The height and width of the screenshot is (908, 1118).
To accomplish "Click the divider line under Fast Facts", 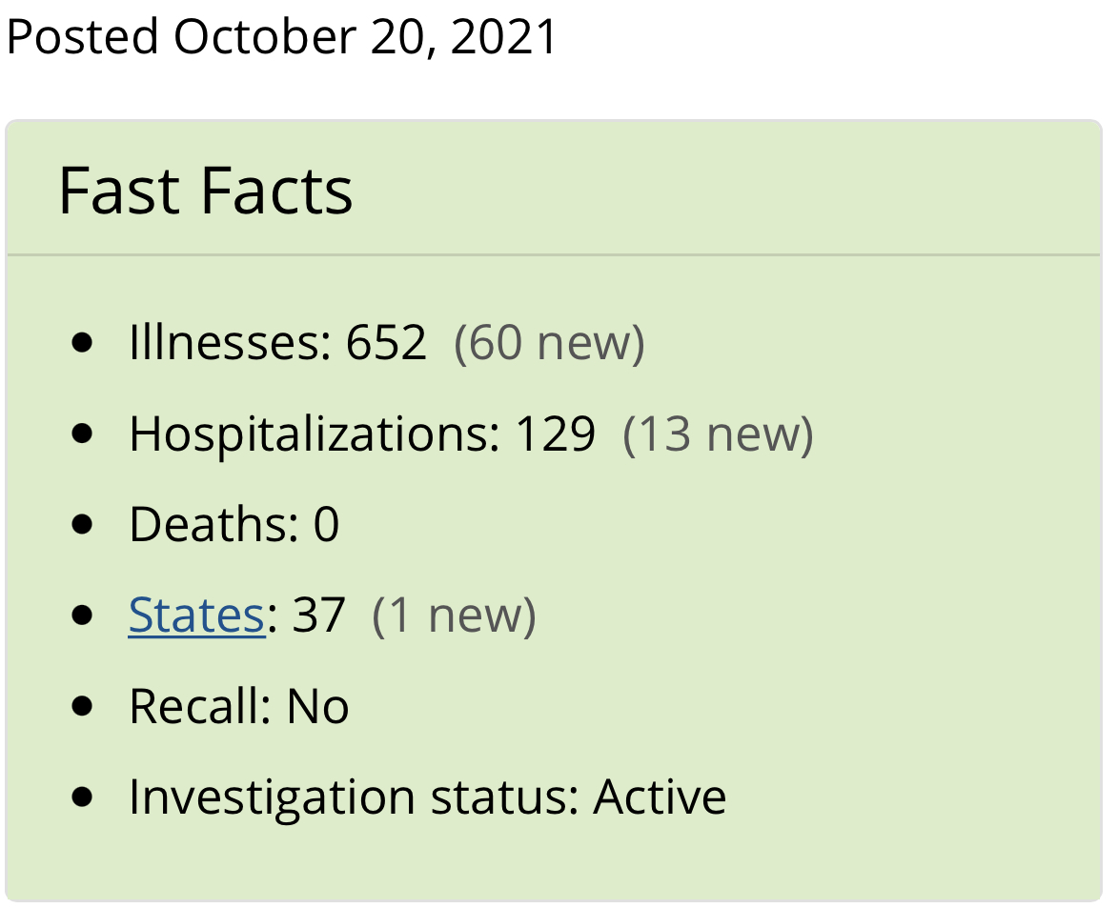I will (554, 254).
